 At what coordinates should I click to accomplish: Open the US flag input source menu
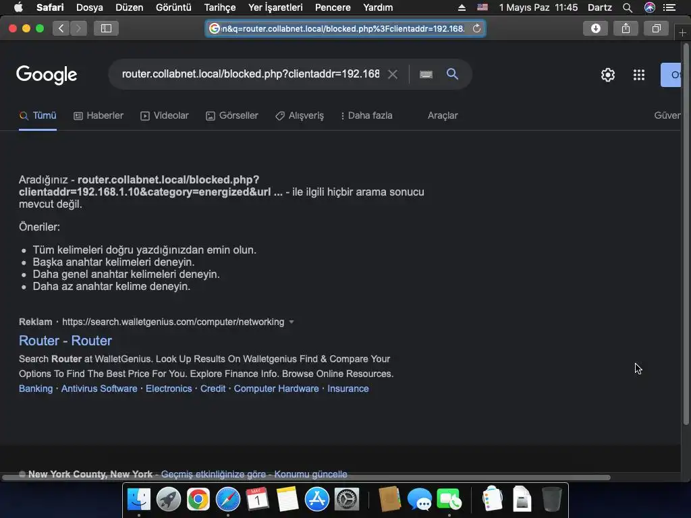pos(482,7)
